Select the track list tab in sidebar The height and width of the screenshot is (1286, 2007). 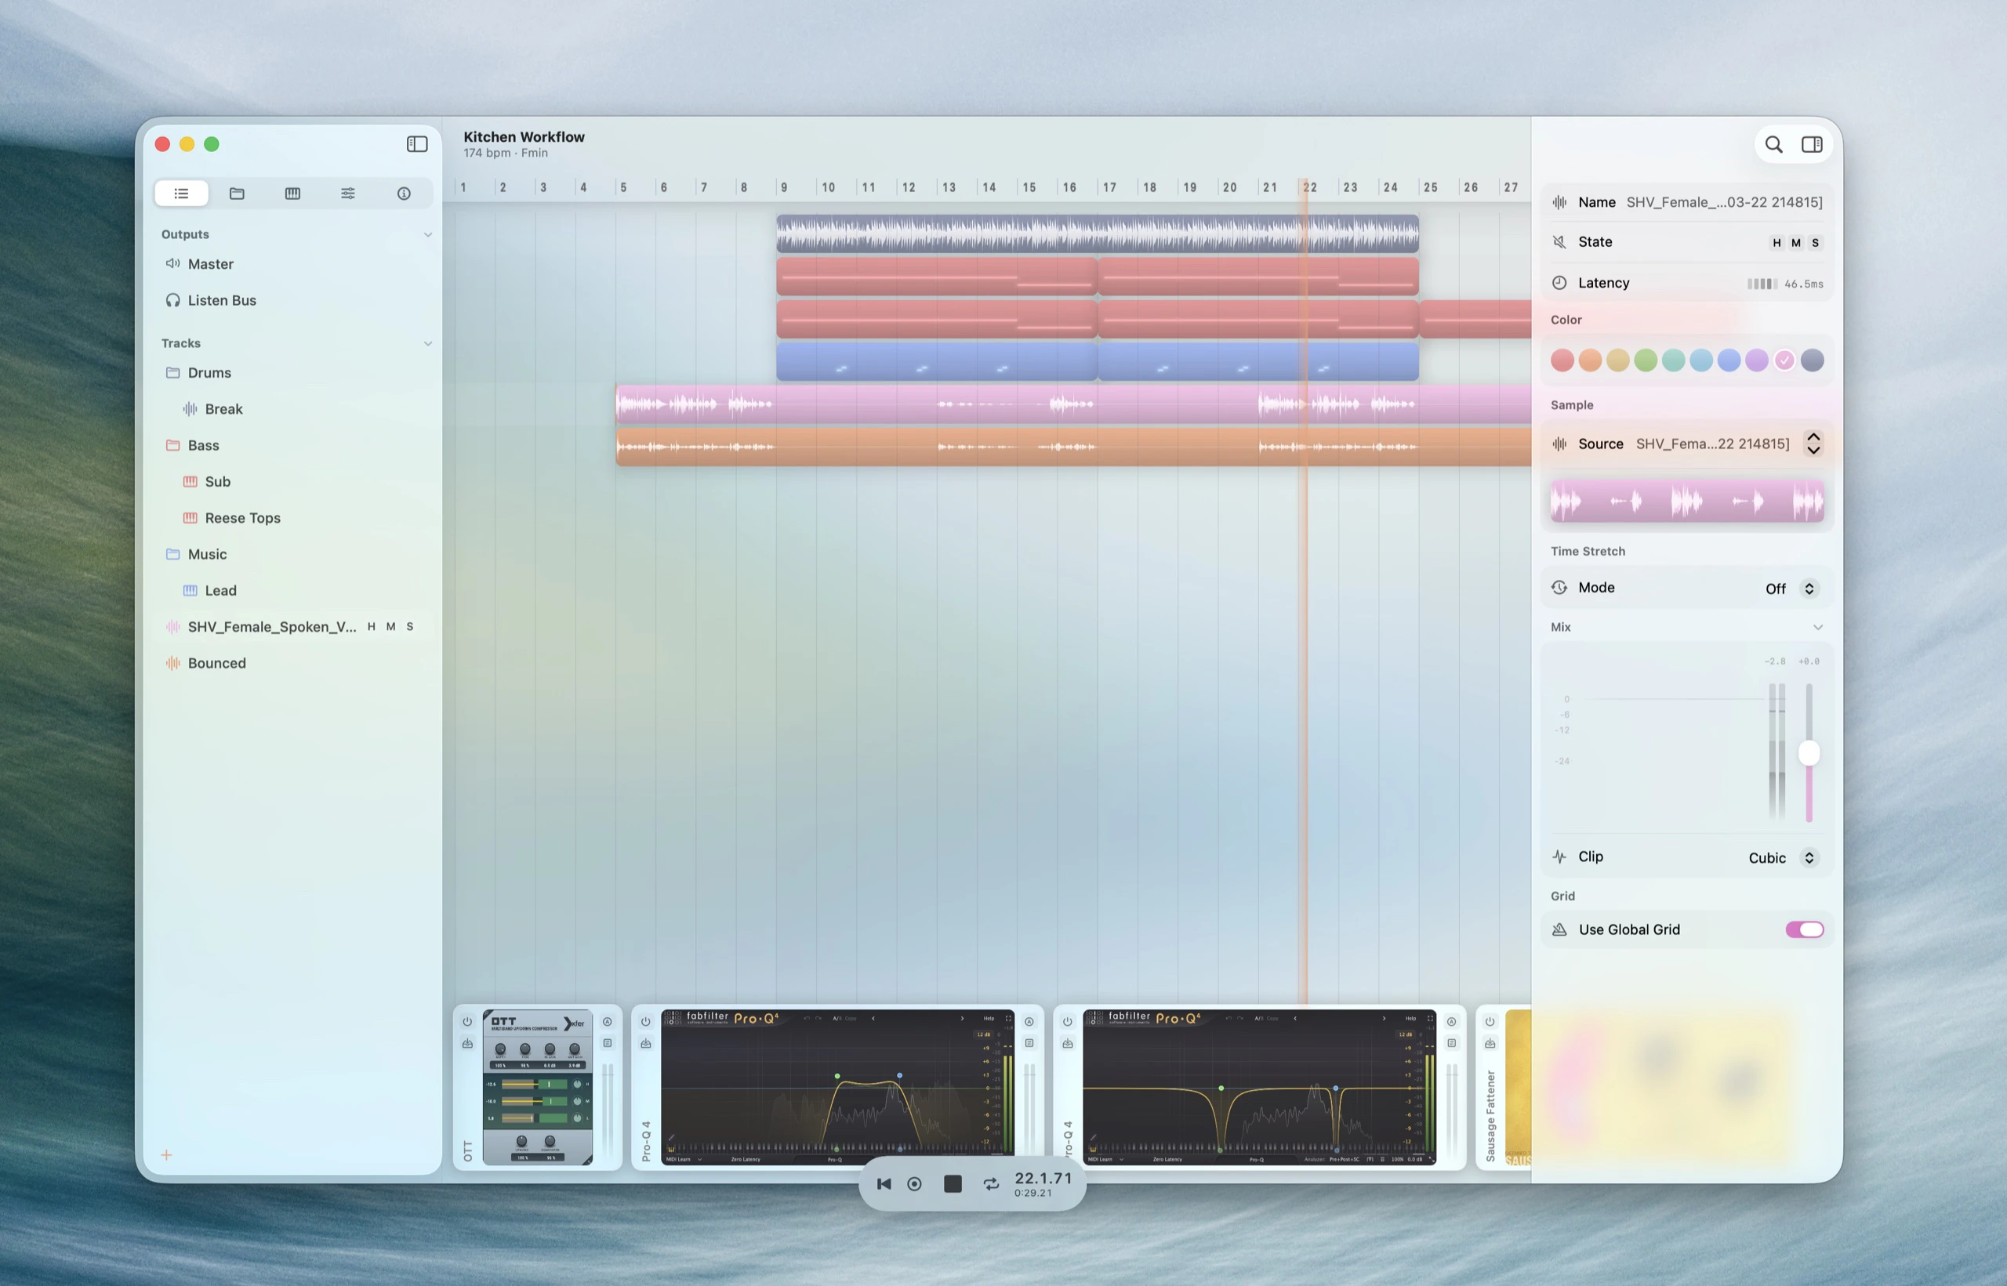[181, 193]
